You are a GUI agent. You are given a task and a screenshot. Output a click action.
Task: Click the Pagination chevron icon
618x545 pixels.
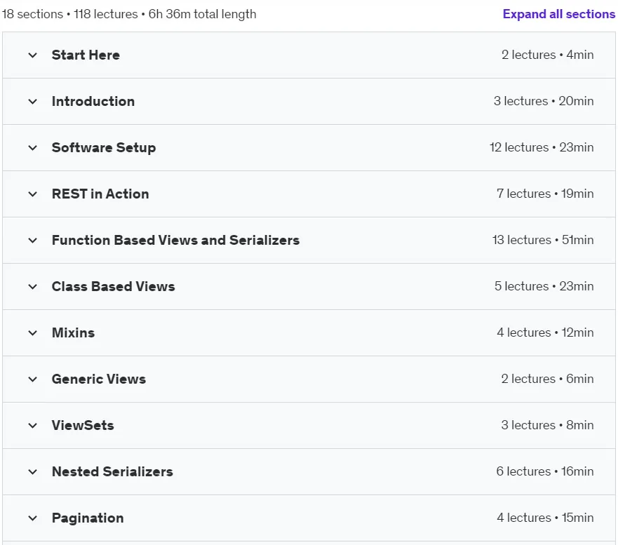(33, 518)
